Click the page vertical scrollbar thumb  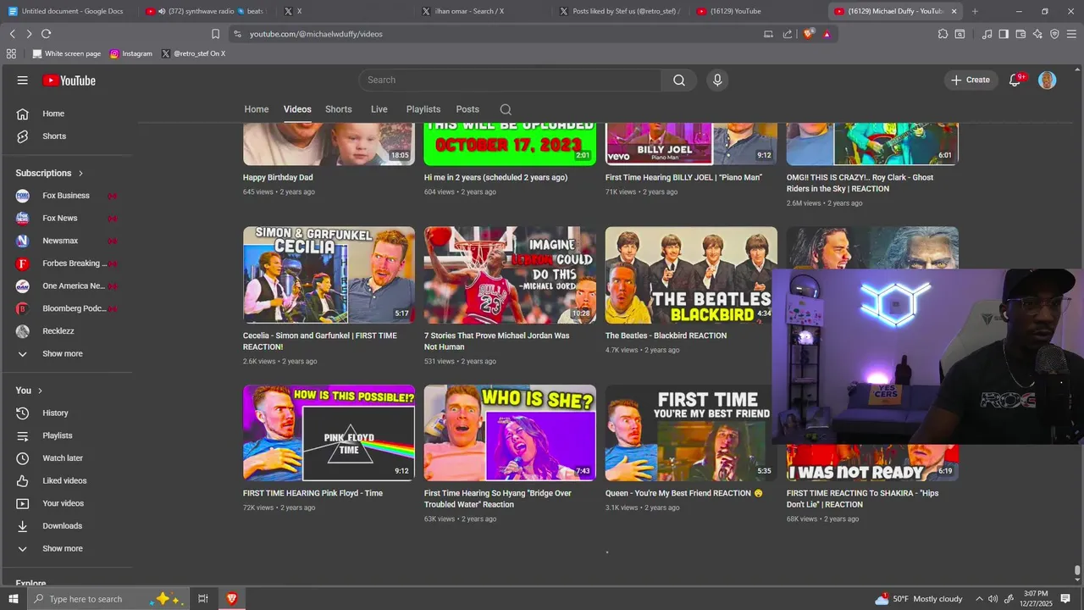(x=1077, y=571)
